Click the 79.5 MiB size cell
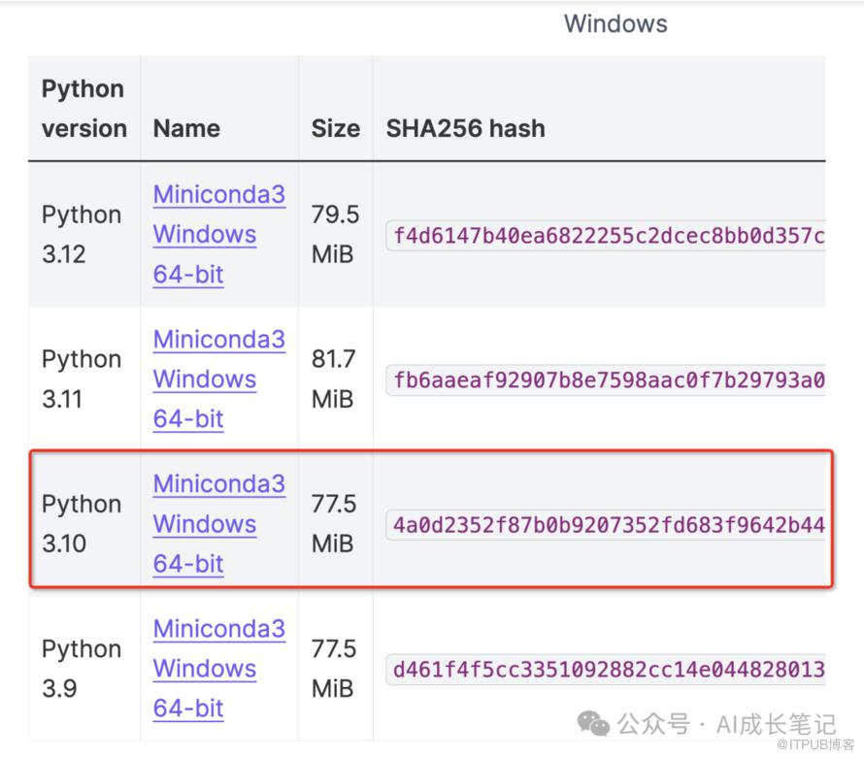 coord(335,234)
